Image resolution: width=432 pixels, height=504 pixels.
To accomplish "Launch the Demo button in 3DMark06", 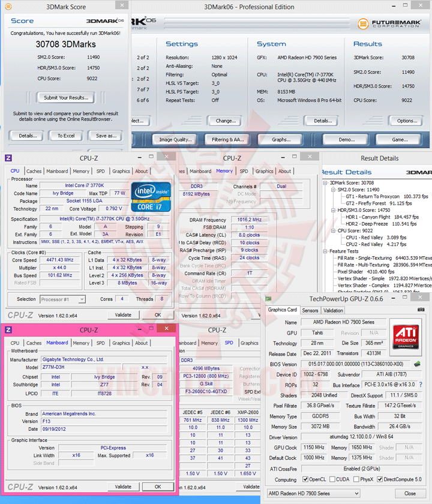I will [x=346, y=139].
